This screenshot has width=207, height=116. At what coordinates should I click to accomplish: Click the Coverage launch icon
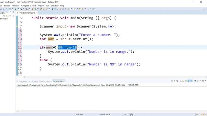tap(21, 9)
